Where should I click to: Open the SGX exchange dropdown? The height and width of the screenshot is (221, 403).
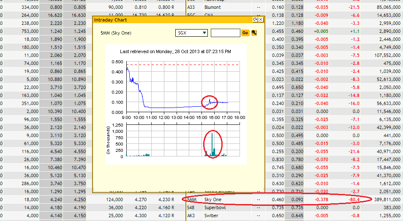[191, 33]
